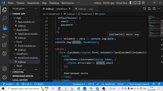Image resolution: width=163 pixels, height=91 pixels.
Task: Open the Переход menu
Action: coord(54,3)
